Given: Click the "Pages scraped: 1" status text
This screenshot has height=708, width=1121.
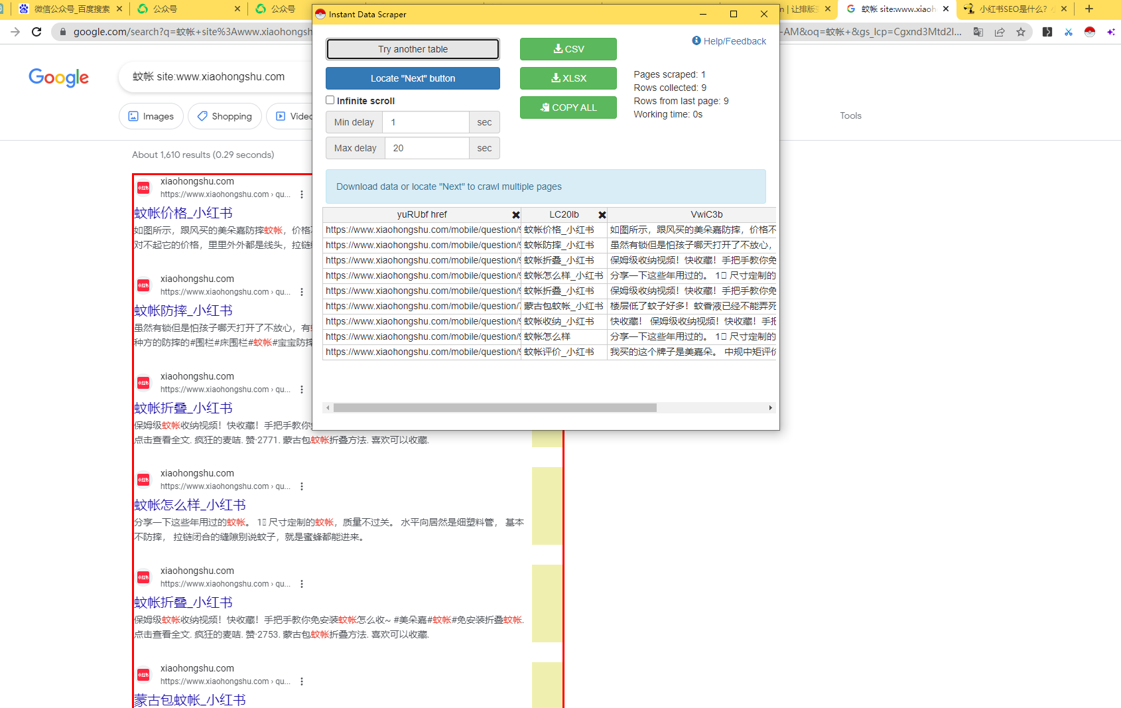Looking at the screenshot, I should coord(669,74).
